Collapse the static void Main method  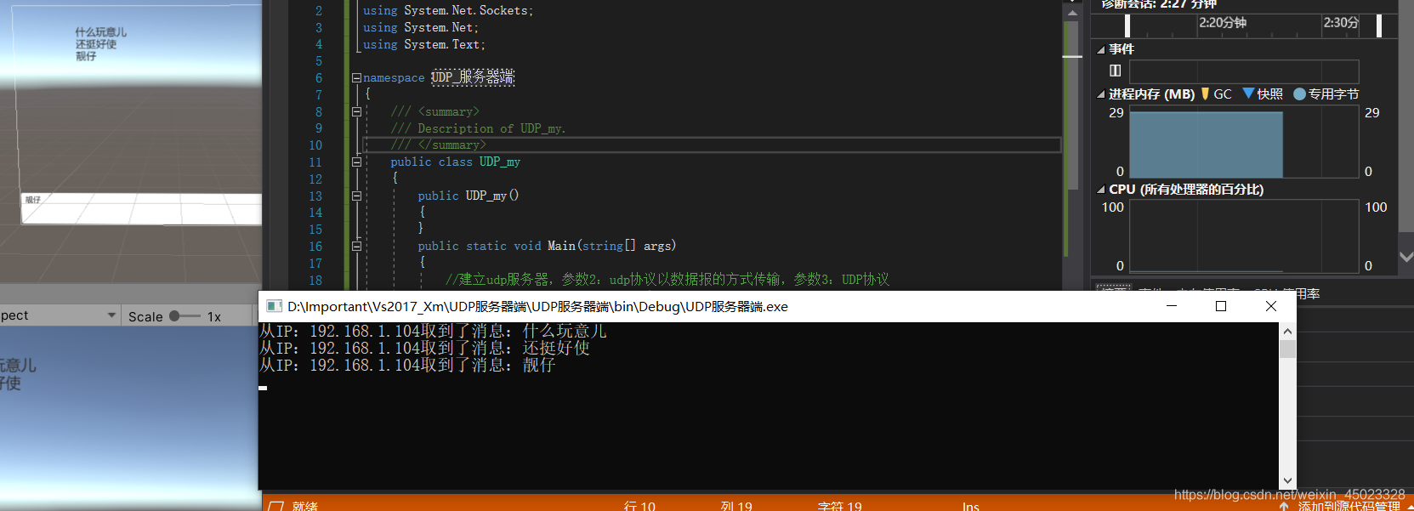356,246
